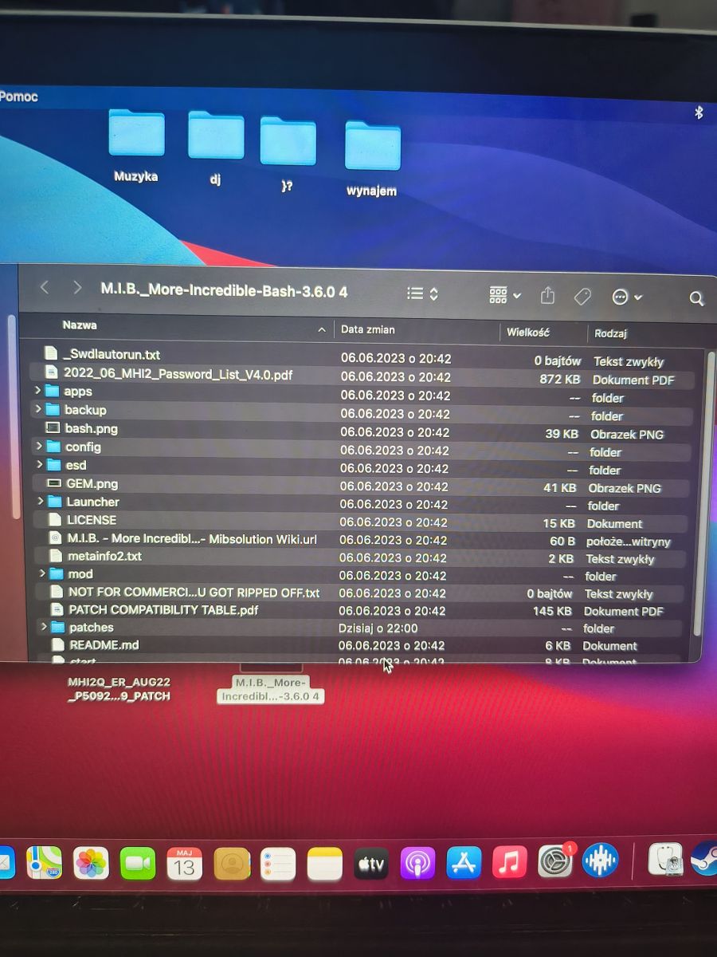Open the group-by grid icon menu

pos(505,296)
